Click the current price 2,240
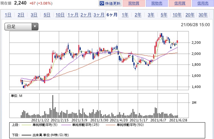This screenshot has height=139, width=214. coord(20,3)
